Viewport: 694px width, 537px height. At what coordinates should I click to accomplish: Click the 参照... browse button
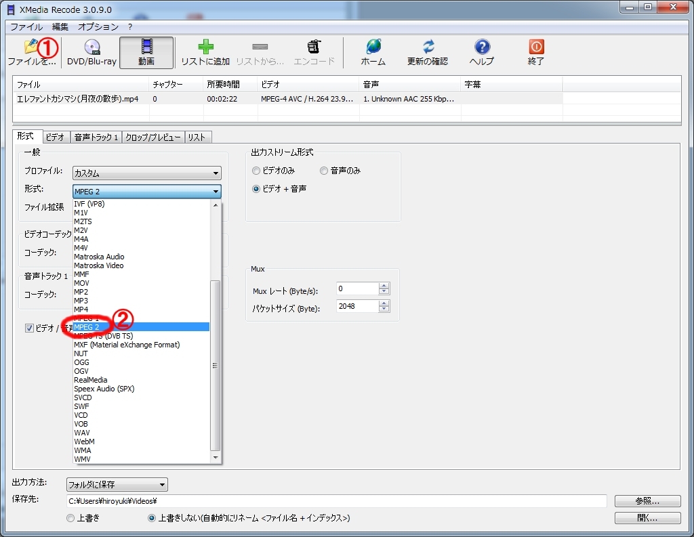647,500
